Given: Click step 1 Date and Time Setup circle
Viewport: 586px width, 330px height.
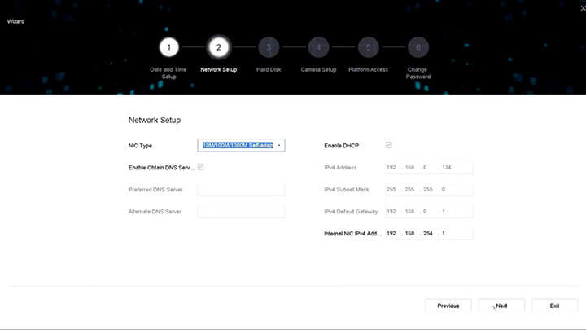Looking at the screenshot, I should pos(168,47).
